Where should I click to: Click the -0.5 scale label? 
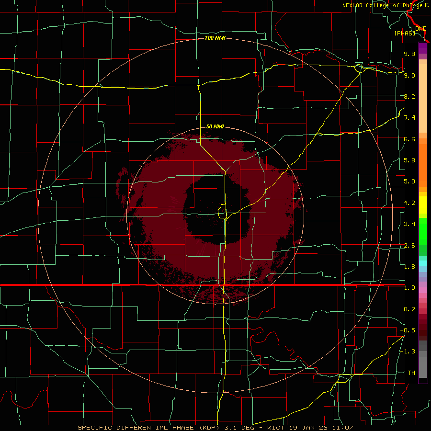(x=408, y=330)
